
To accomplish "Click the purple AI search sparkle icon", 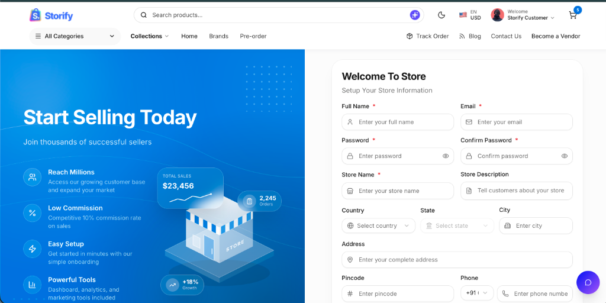I will [x=415, y=15].
